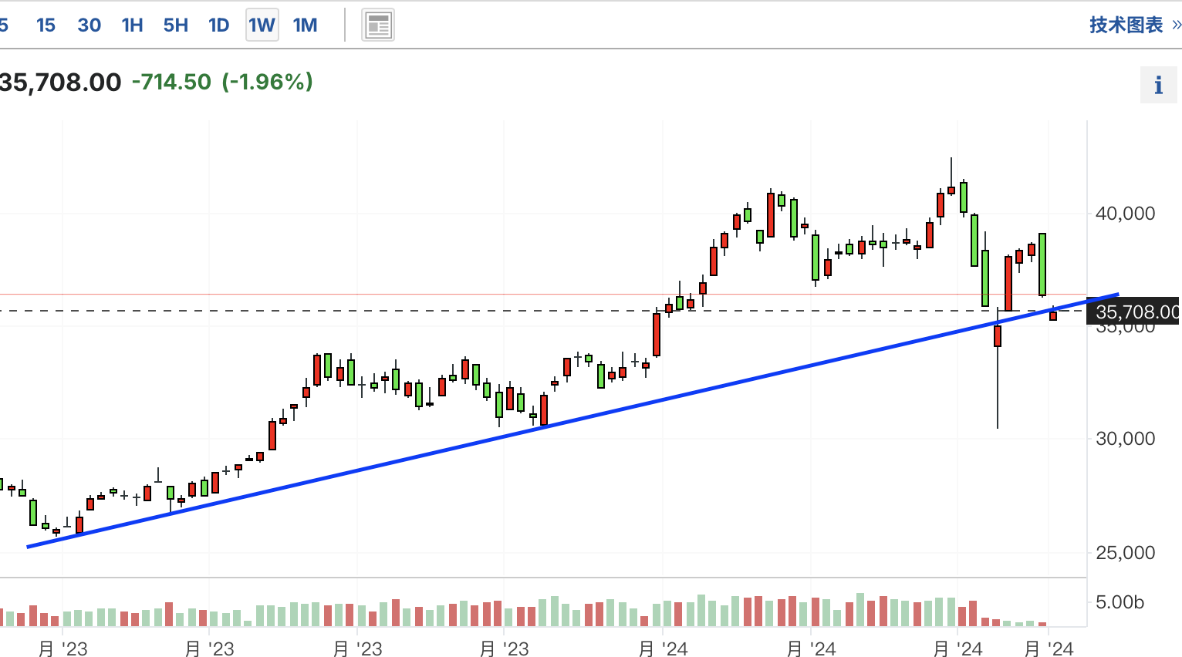The height and width of the screenshot is (657, 1182).
Task: Click the 25,000 price axis label
Action: click(1126, 553)
